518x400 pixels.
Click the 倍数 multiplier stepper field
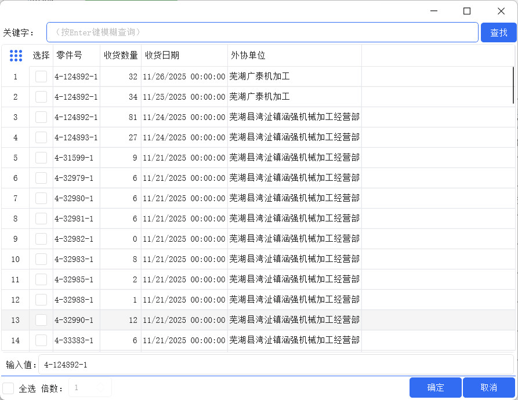click(x=90, y=388)
